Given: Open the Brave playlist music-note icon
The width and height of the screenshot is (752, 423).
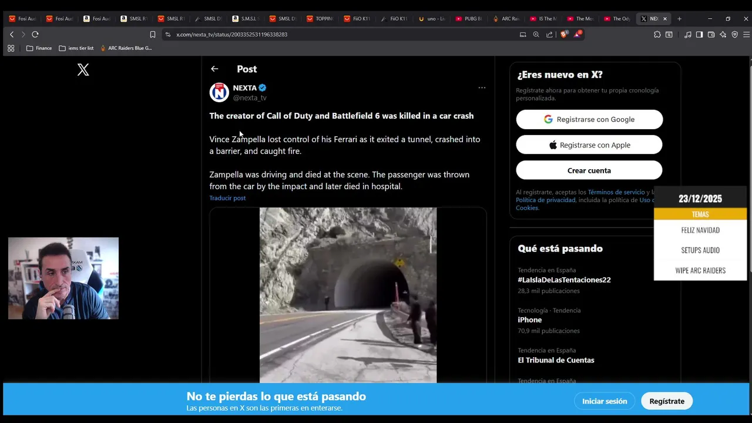Looking at the screenshot, I should click(x=687, y=35).
